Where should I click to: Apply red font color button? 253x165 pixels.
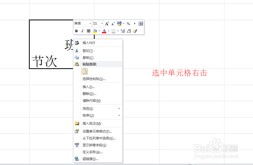[104, 31]
